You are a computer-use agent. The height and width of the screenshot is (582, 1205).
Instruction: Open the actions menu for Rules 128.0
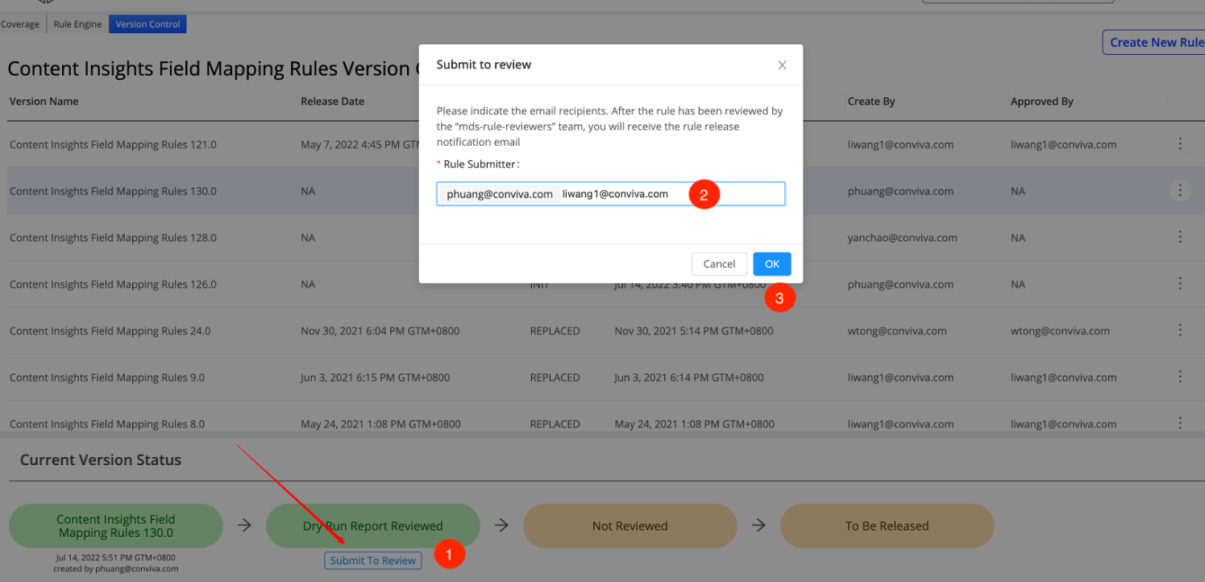1180,238
